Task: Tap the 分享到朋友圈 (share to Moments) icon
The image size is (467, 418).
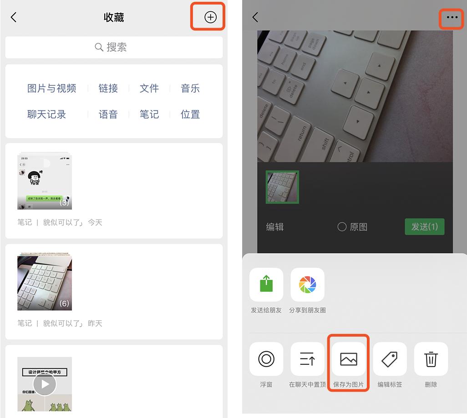Action: click(x=307, y=285)
